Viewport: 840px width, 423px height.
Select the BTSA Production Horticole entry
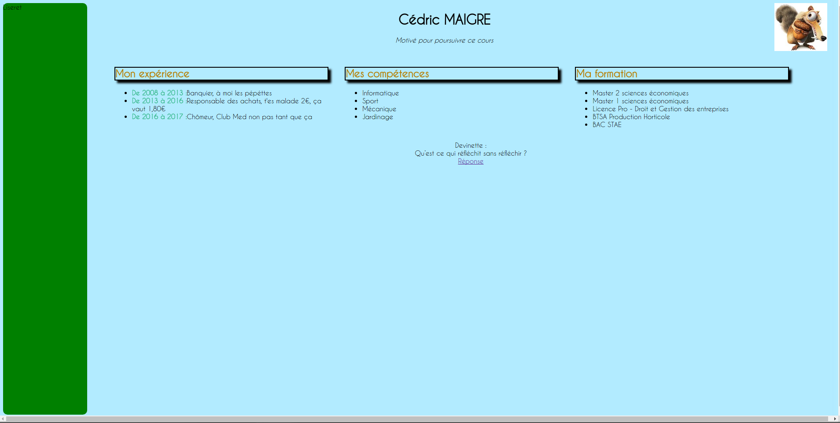(x=630, y=117)
